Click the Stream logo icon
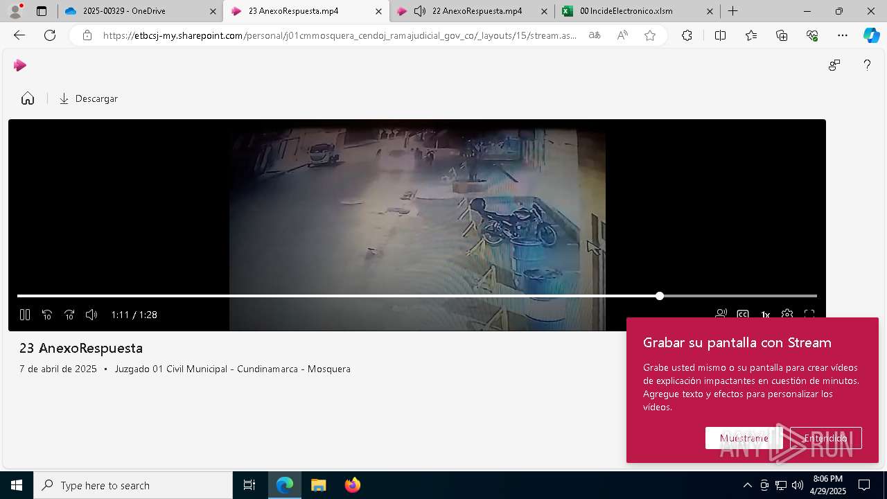The width and height of the screenshot is (887, 499). (20, 65)
